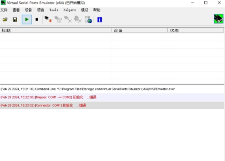Open device properties toolbar icon
This screenshot has height=161, width=225.
click(58, 19)
